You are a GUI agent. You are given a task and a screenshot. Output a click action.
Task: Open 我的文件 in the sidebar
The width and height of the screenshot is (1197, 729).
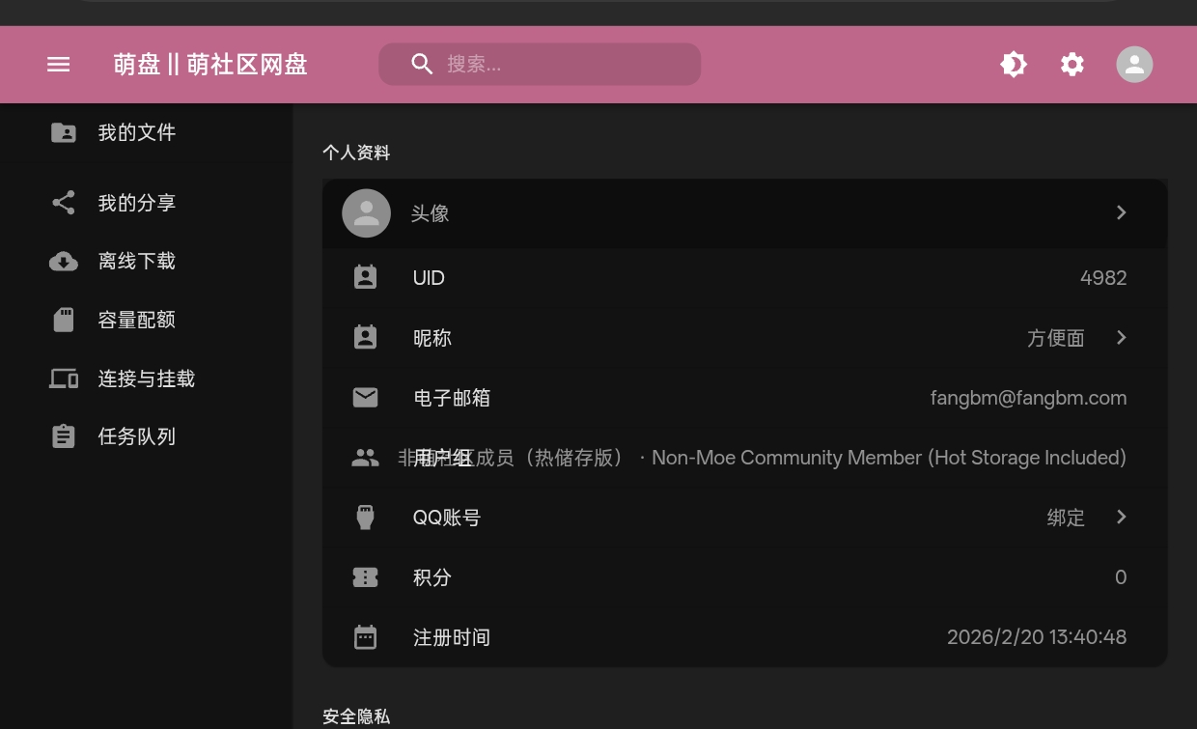pyautogui.click(x=136, y=132)
